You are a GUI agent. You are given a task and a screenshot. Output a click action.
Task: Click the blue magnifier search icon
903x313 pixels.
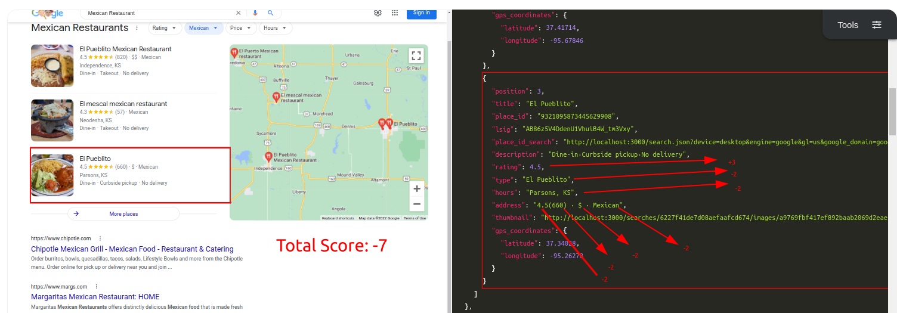coord(270,13)
